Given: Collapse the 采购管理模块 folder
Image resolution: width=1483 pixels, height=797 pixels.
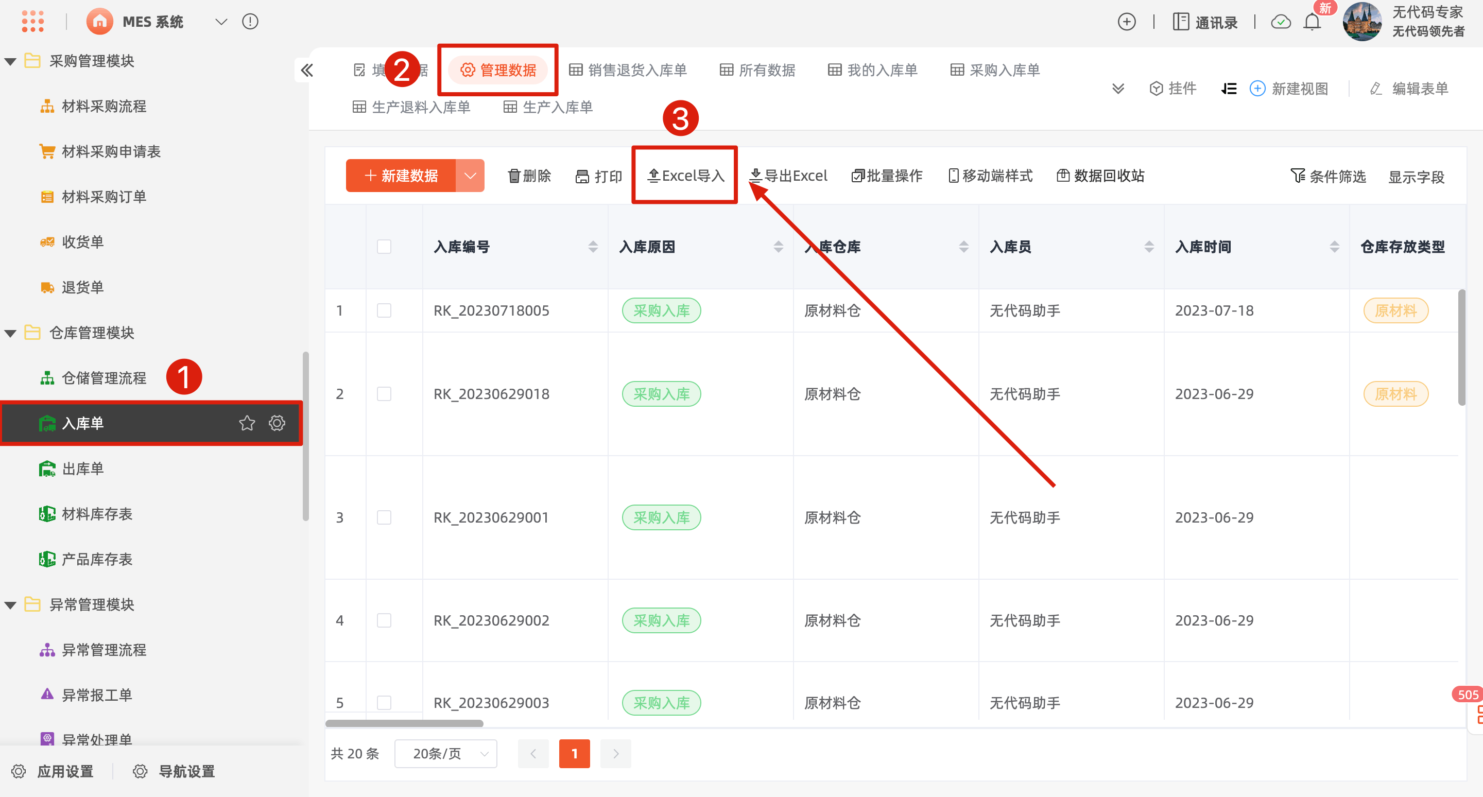Looking at the screenshot, I should click(10, 61).
